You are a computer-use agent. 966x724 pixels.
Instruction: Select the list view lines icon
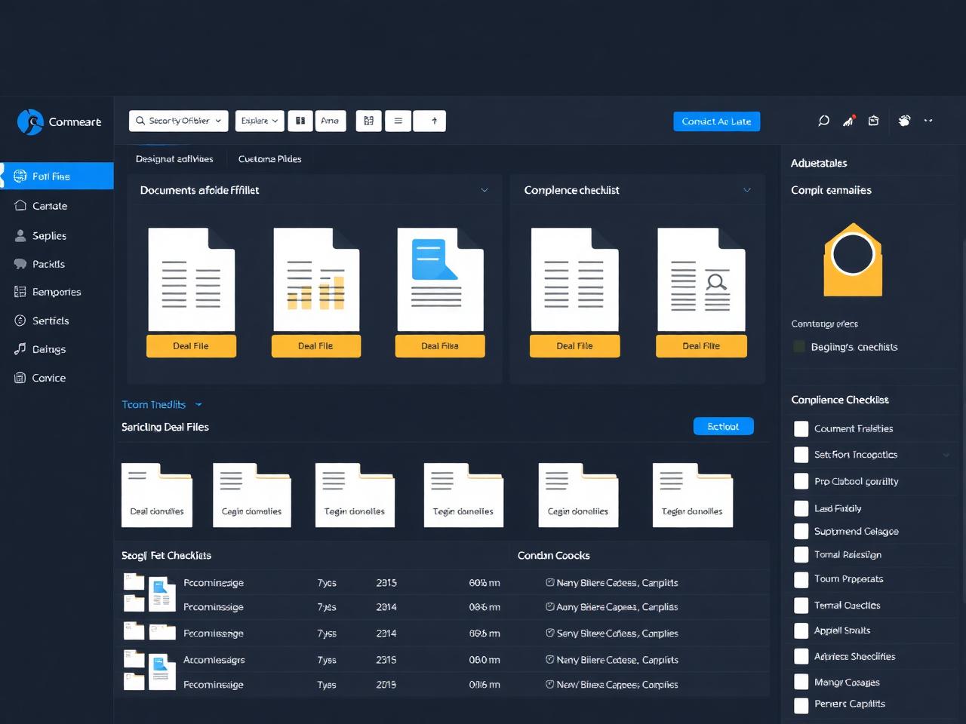tap(398, 121)
